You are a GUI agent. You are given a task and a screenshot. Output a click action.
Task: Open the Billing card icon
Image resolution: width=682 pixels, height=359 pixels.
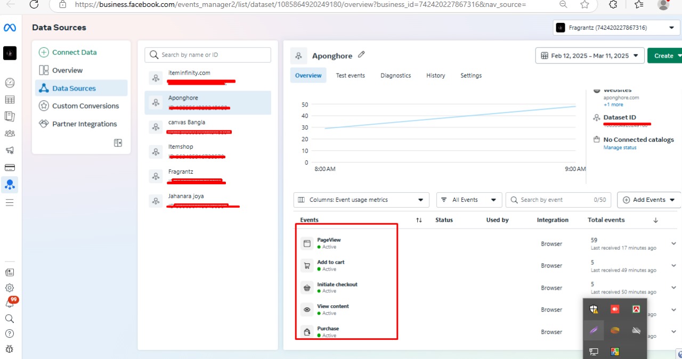(x=10, y=167)
